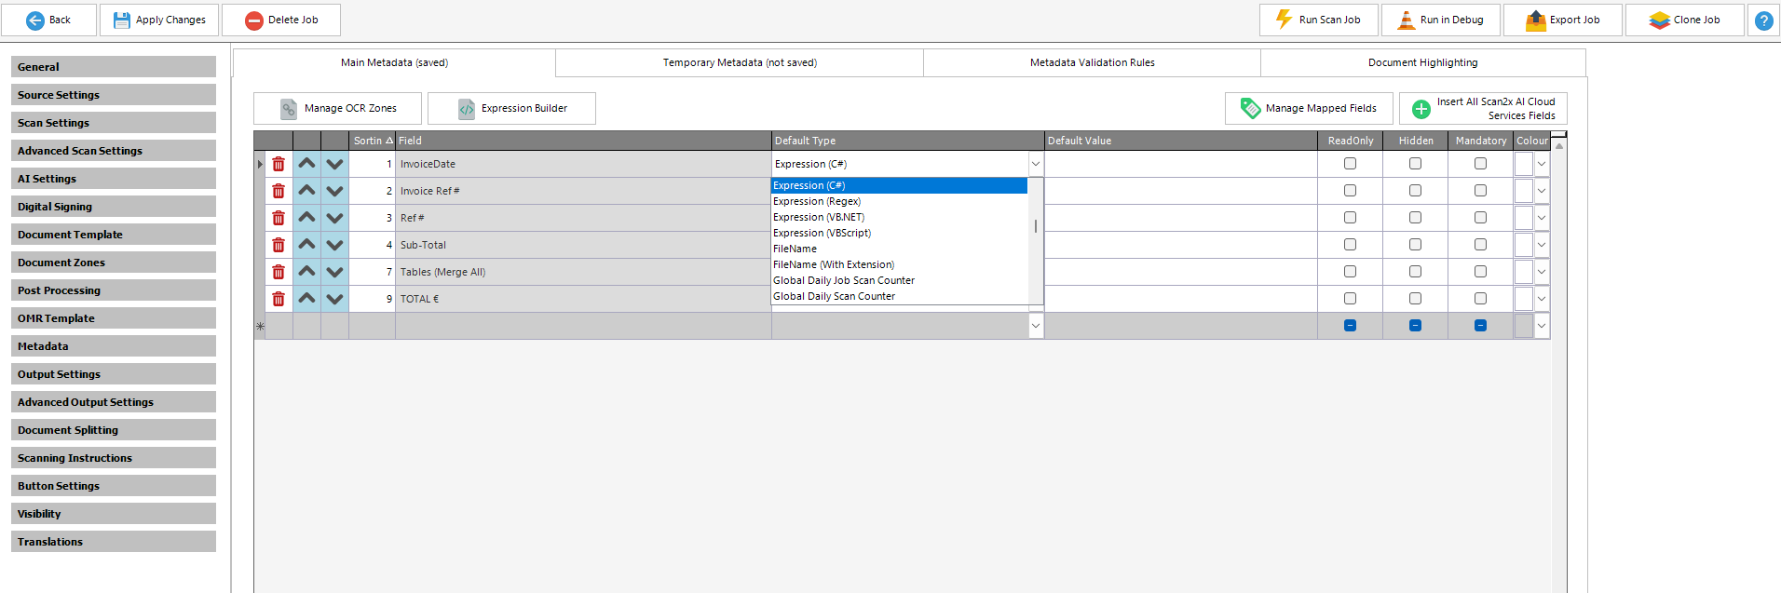Open Temporary Metadata (not saved) tab
Viewport: 1781px width, 593px height.
tap(740, 63)
